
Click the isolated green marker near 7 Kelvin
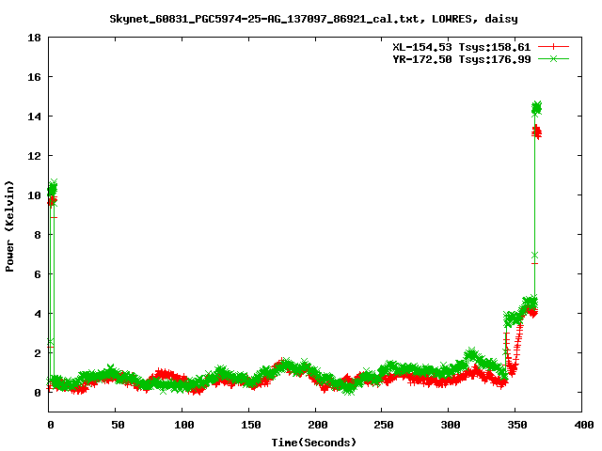534,256
